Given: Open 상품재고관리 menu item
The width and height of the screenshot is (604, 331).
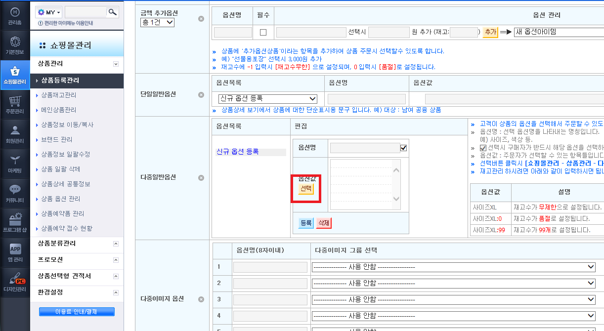Looking at the screenshot, I should point(59,95).
